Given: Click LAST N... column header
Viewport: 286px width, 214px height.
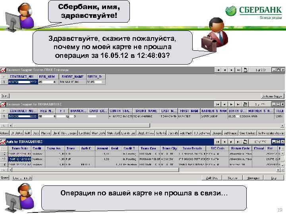Looking at the screenshot, I should click(169, 111).
